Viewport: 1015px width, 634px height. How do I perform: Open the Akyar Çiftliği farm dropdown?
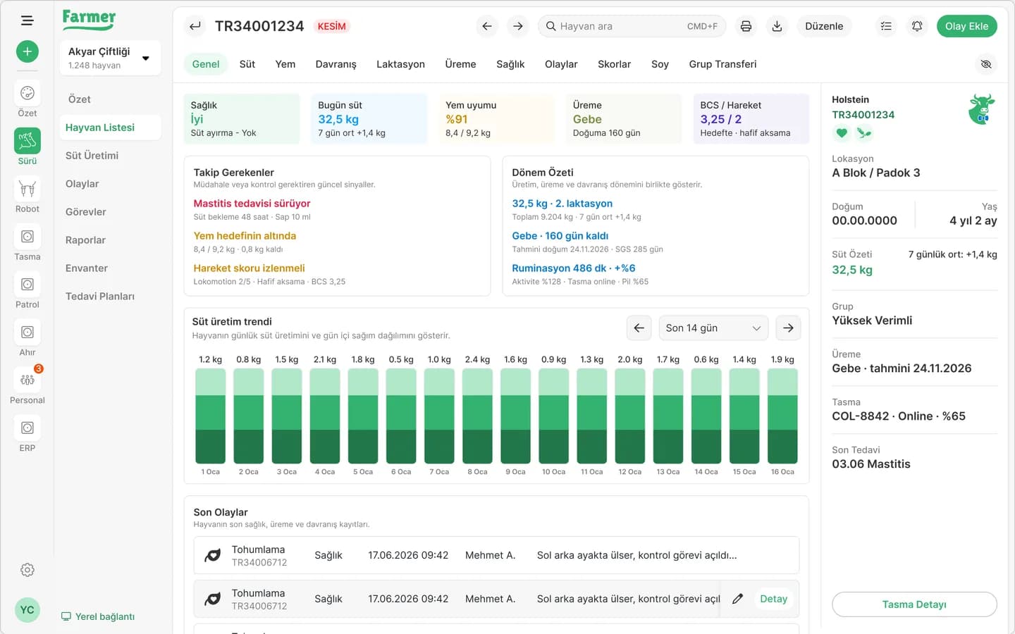110,58
